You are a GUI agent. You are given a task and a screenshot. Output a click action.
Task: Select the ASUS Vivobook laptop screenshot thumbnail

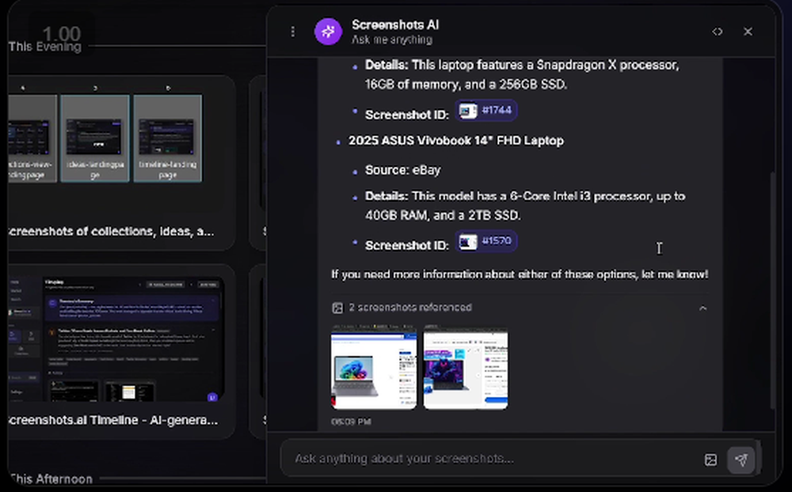click(465, 369)
